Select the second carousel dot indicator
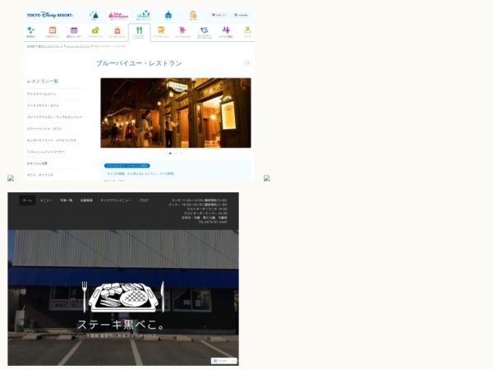The image size is (493, 370). tap(176, 154)
